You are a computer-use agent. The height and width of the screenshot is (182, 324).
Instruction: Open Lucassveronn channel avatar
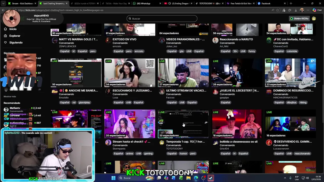(269, 143)
